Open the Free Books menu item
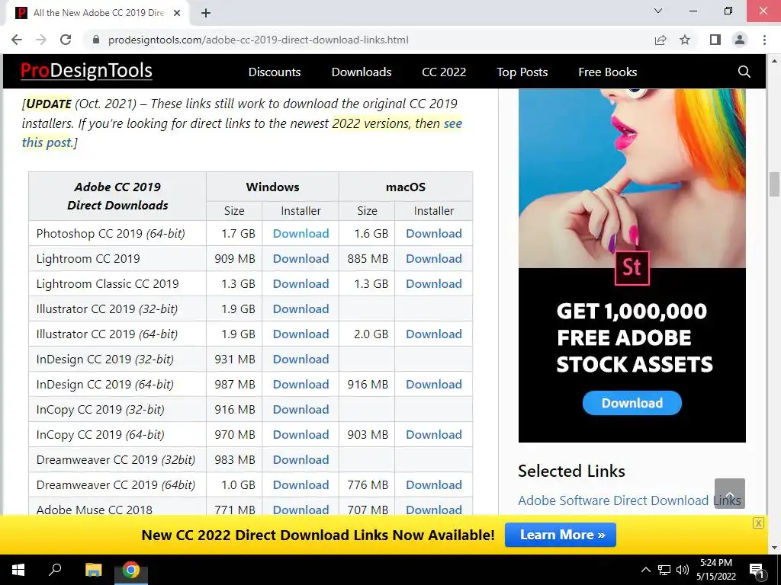Image resolution: width=781 pixels, height=585 pixels. pos(608,72)
